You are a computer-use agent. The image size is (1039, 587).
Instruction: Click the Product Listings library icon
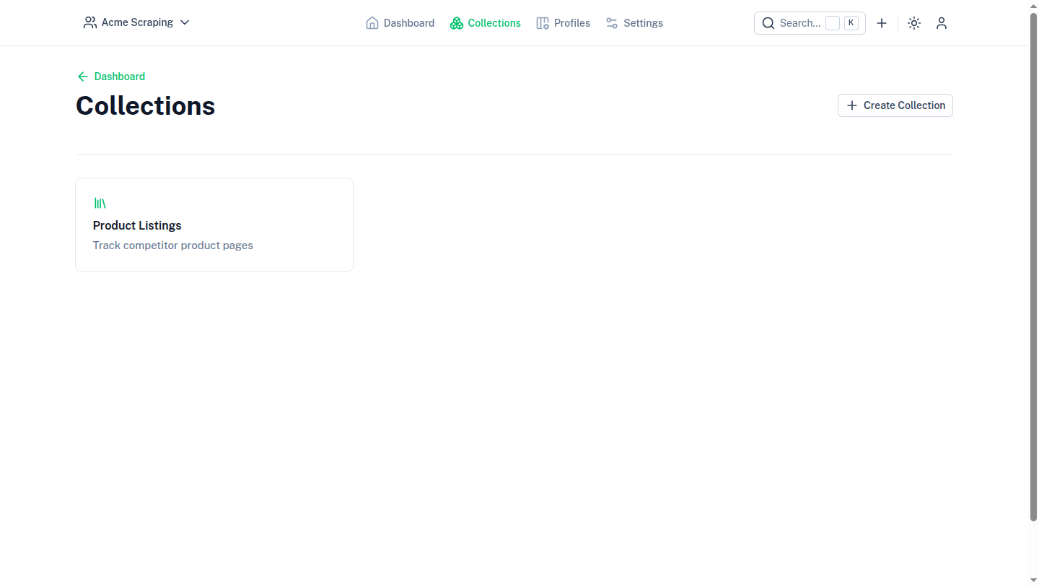(100, 204)
